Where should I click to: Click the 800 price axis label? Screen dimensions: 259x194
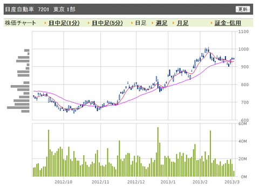245,85
